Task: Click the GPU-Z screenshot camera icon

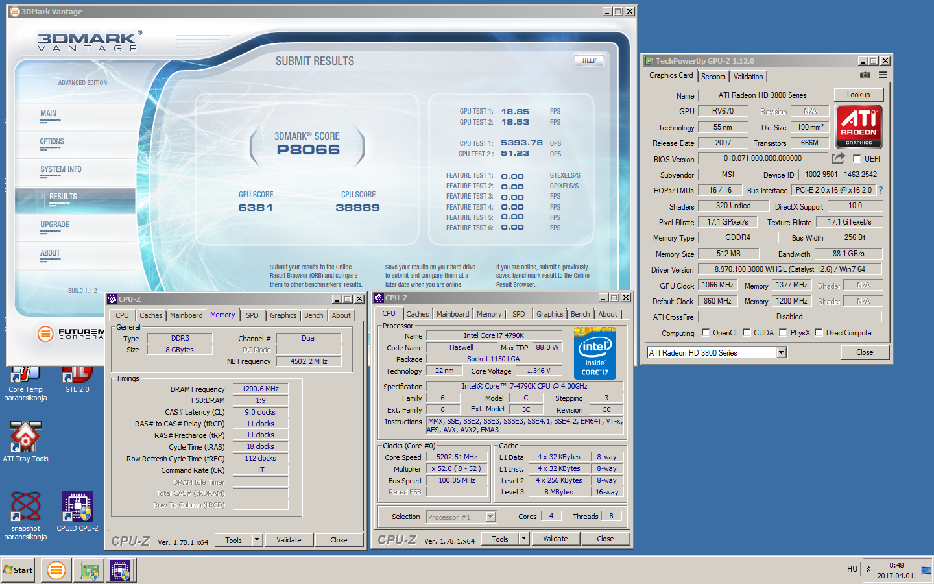Action: point(865,75)
